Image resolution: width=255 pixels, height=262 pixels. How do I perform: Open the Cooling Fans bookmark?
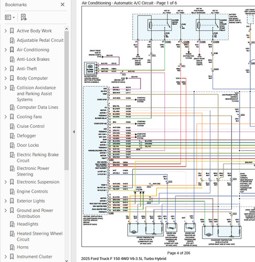(29, 117)
